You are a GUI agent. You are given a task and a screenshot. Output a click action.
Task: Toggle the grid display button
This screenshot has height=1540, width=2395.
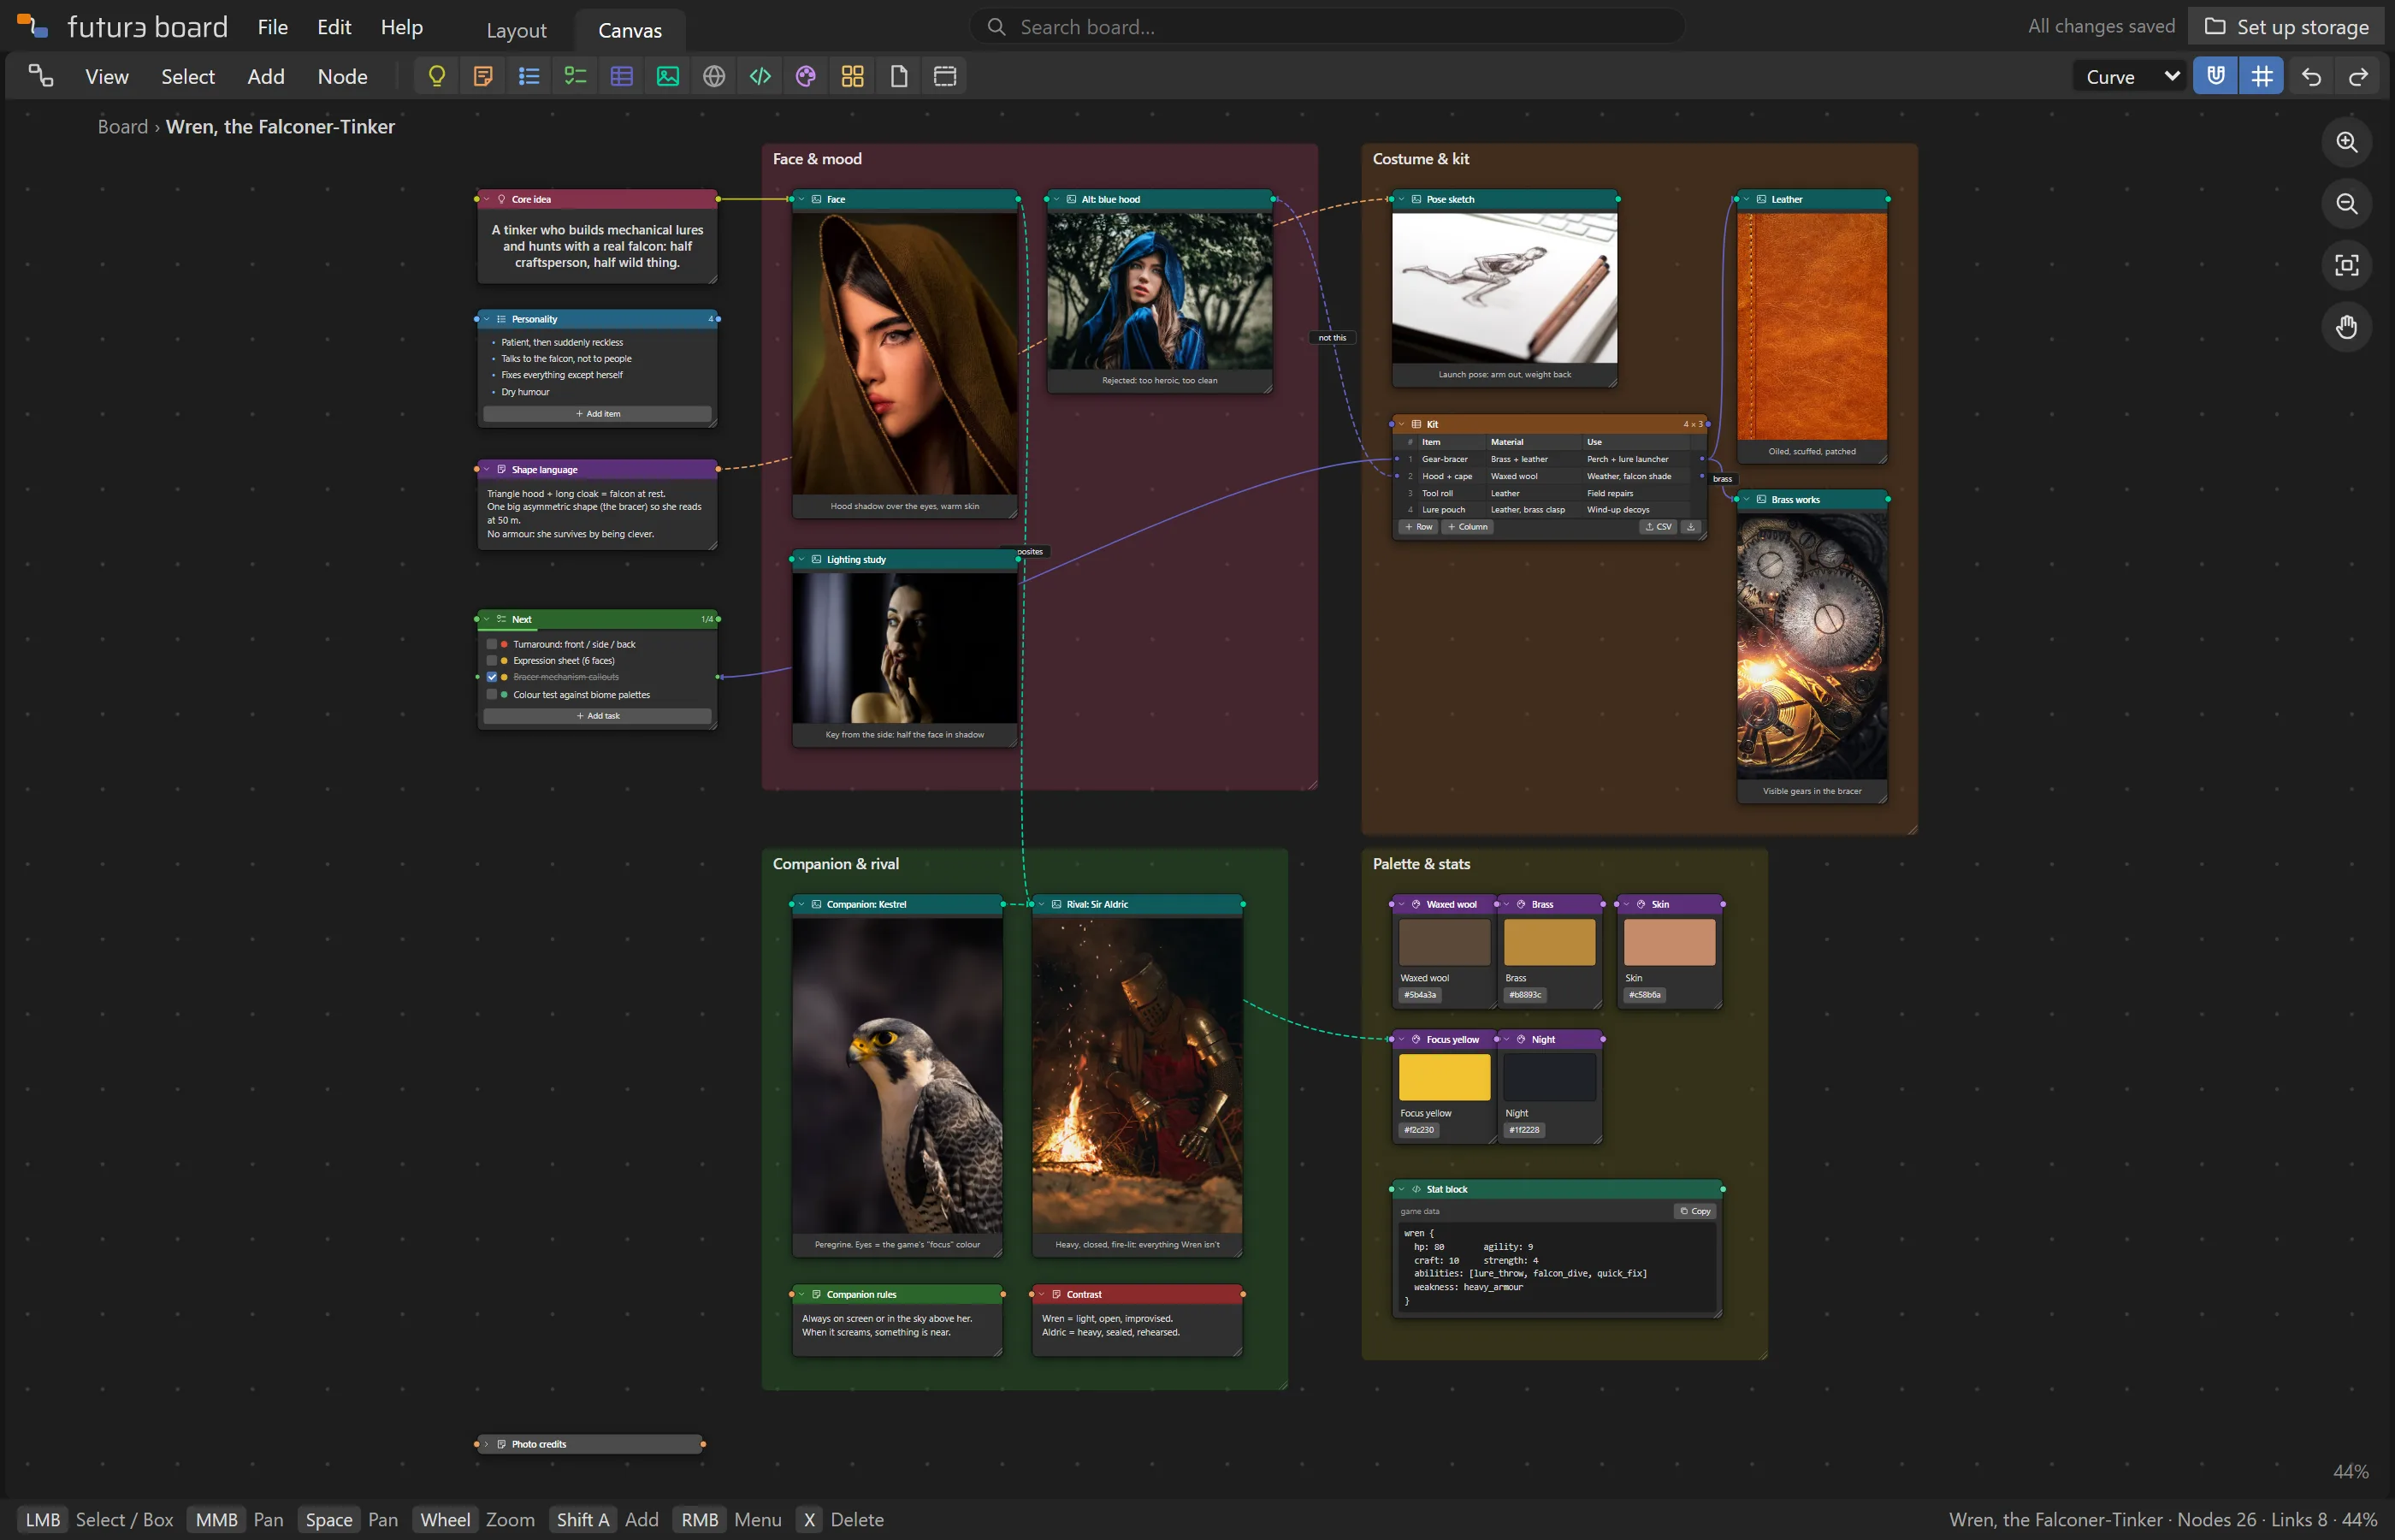tap(2261, 76)
